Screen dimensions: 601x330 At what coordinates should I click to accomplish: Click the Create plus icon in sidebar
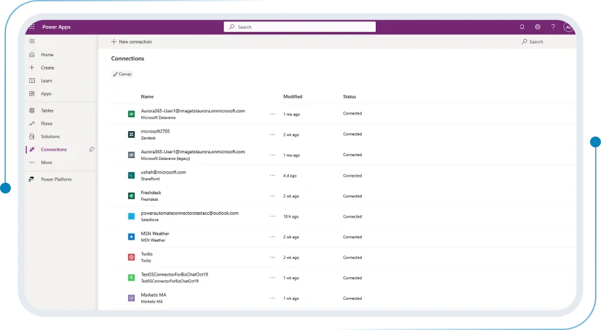[32, 68]
